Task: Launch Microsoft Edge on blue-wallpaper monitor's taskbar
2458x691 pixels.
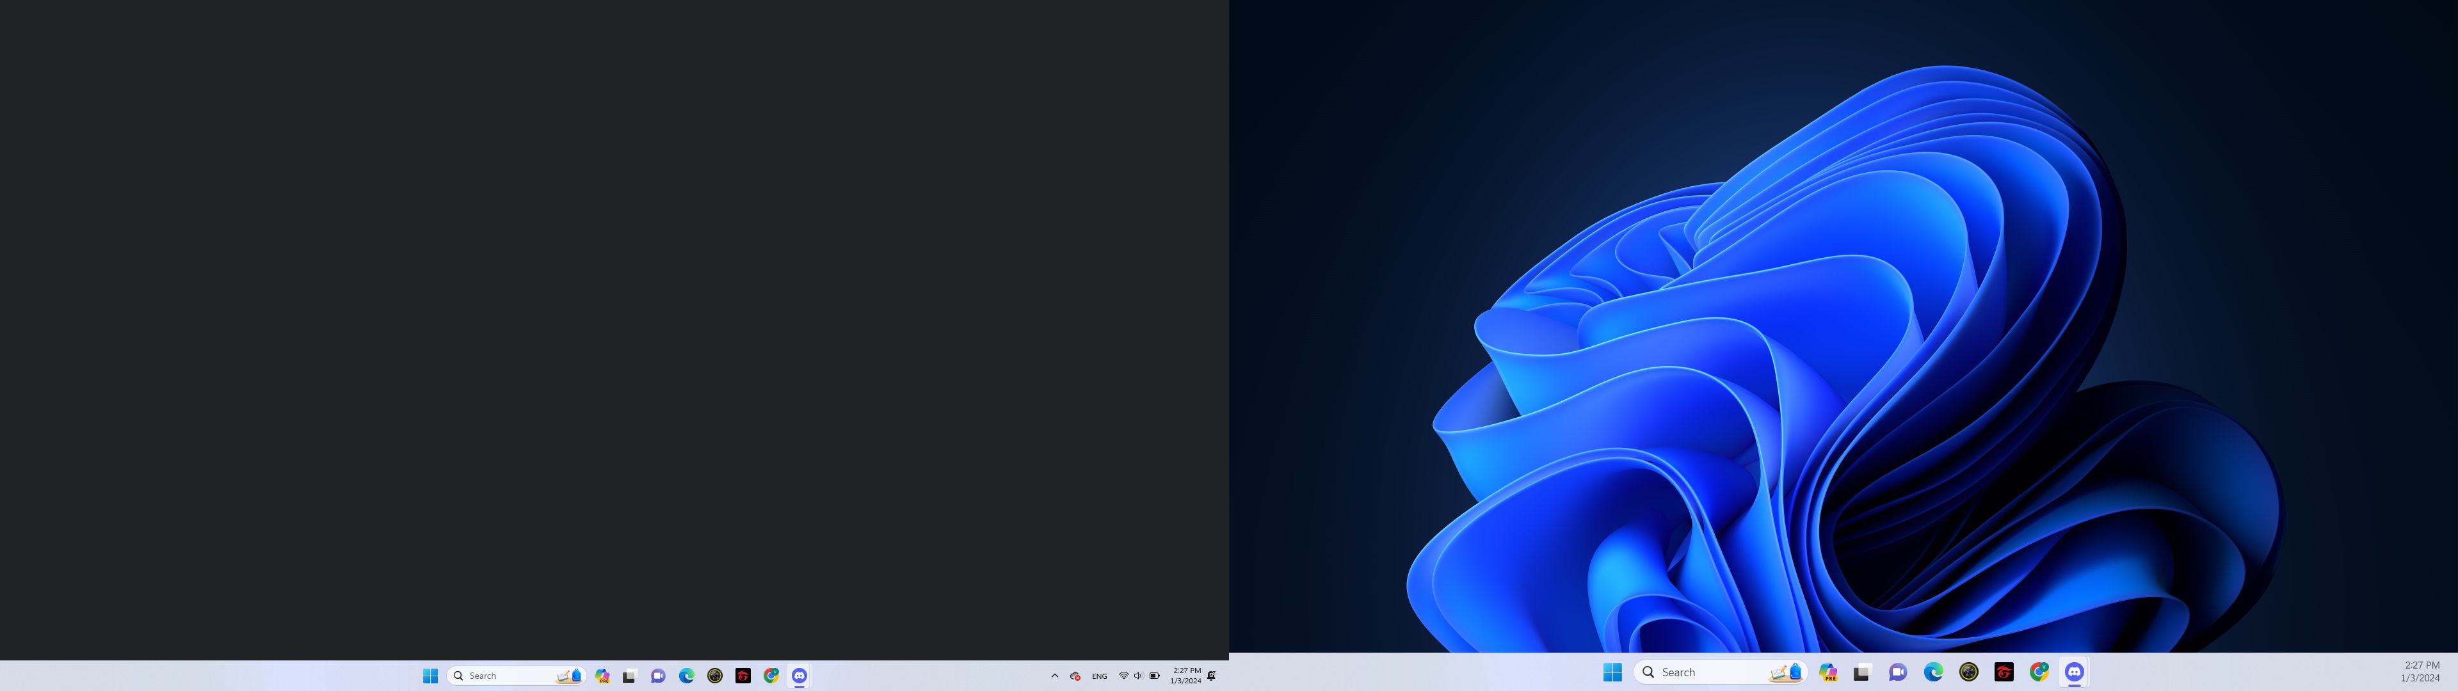Action: pos(1933,672)
